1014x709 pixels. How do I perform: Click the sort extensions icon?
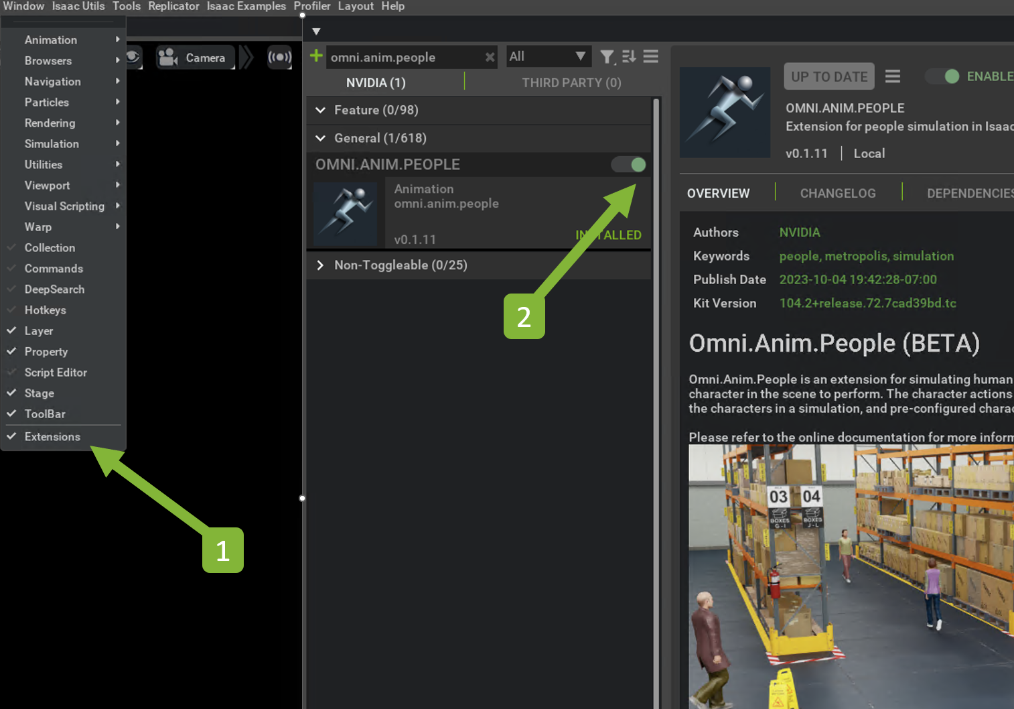(x=629, y=57)
